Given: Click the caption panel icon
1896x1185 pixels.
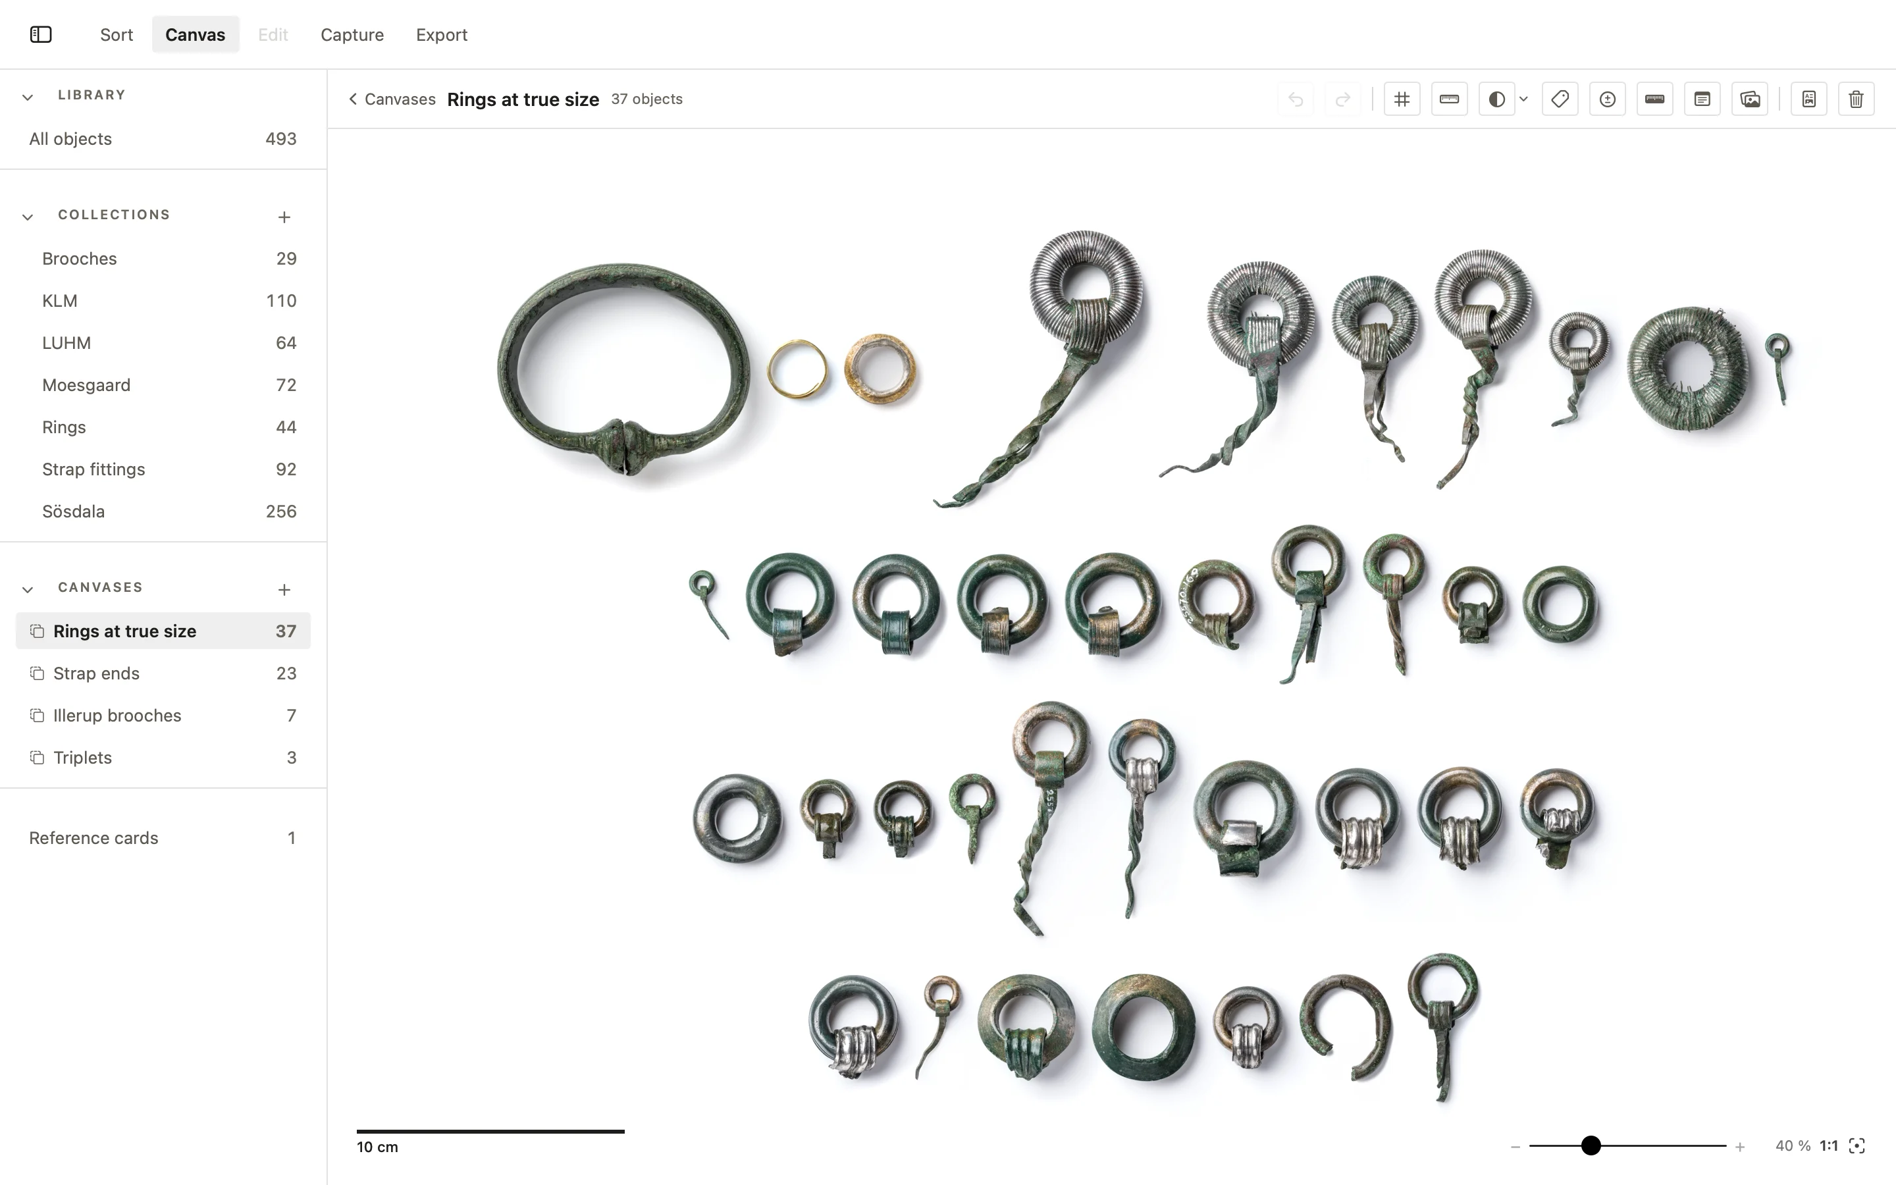Looking at the screenshot, I should click(1702, 99).
